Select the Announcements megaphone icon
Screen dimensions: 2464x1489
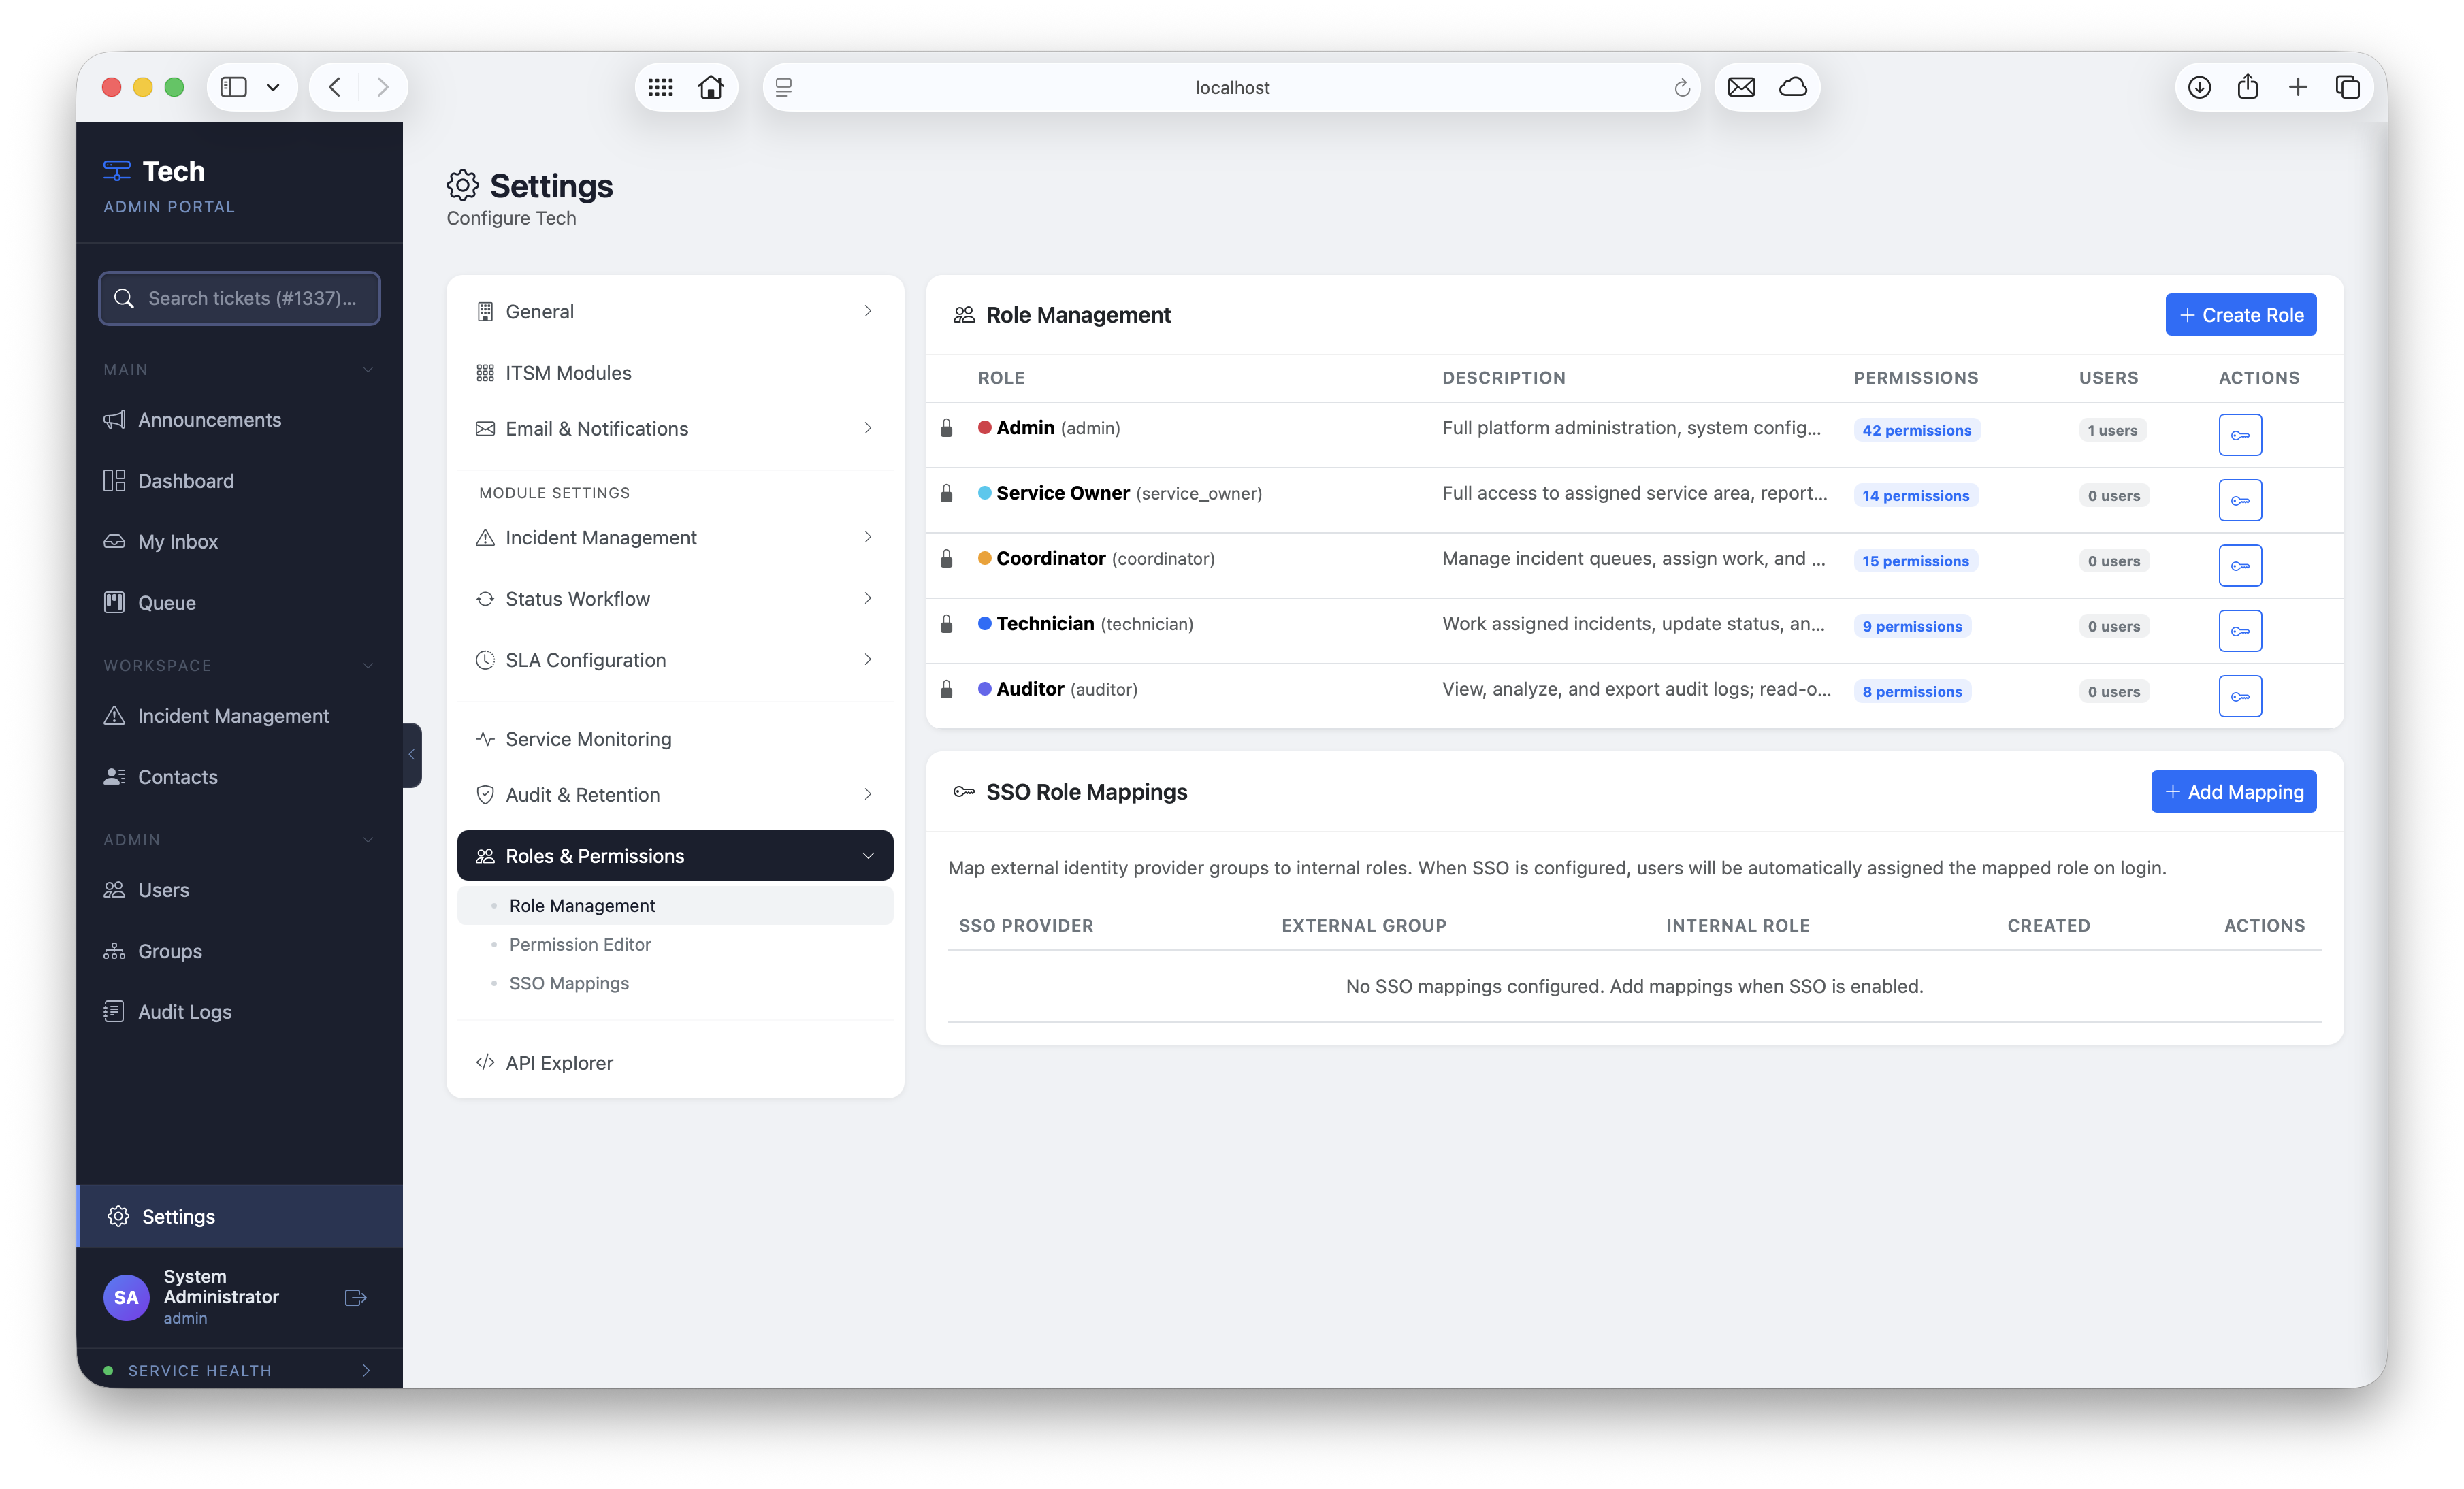click(x=115, y=419)
